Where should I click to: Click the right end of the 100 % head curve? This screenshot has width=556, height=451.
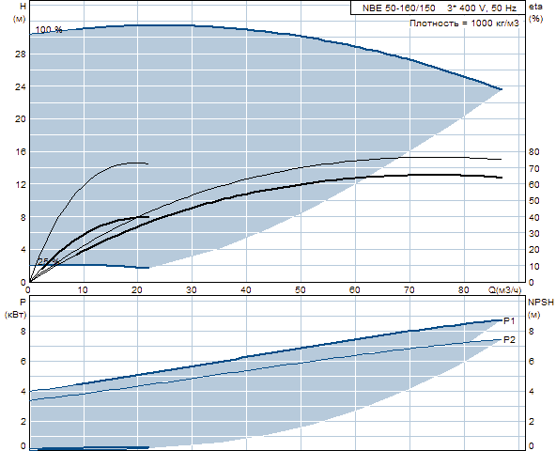501,89
